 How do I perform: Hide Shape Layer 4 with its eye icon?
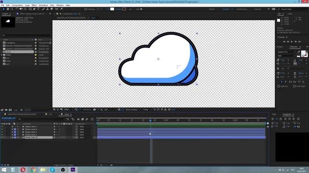click(2, 129)
